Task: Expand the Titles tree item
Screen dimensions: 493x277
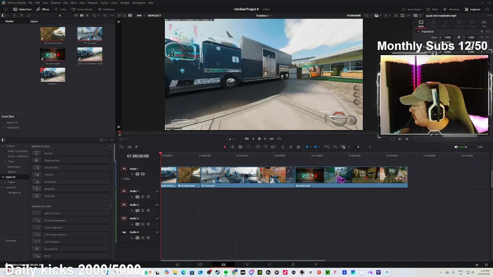Action: pyautogui.click(x=5, y=162)
